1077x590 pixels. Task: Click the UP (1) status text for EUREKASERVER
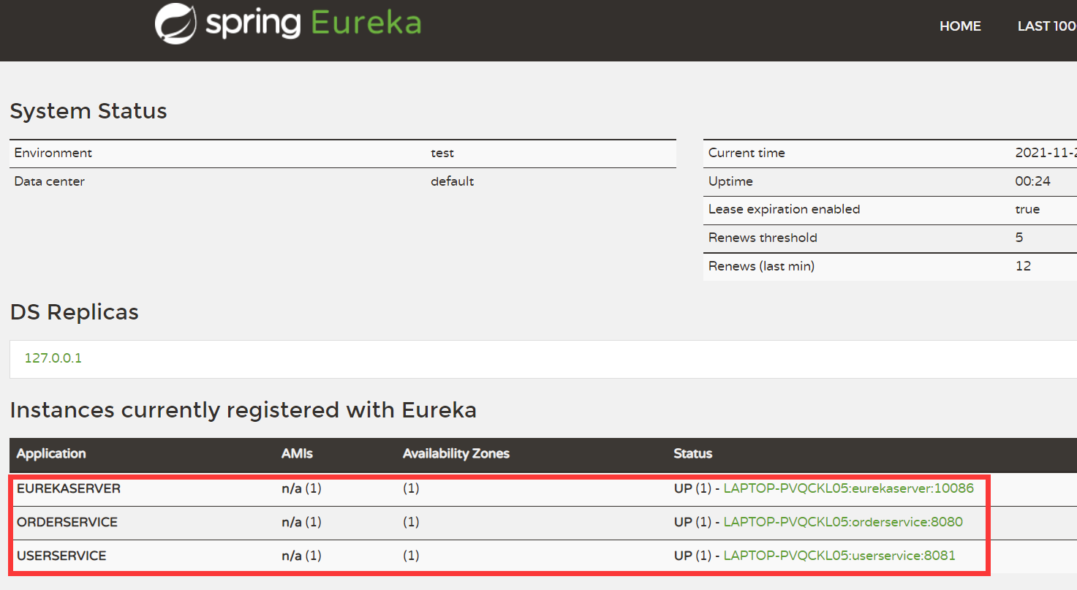(x=692, y=488)
